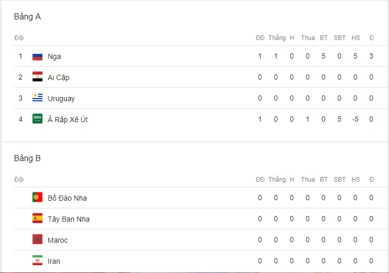Viewport: 389px width, 273px height.
Task: Open the Maroc team link
Action: pos(58,240)
